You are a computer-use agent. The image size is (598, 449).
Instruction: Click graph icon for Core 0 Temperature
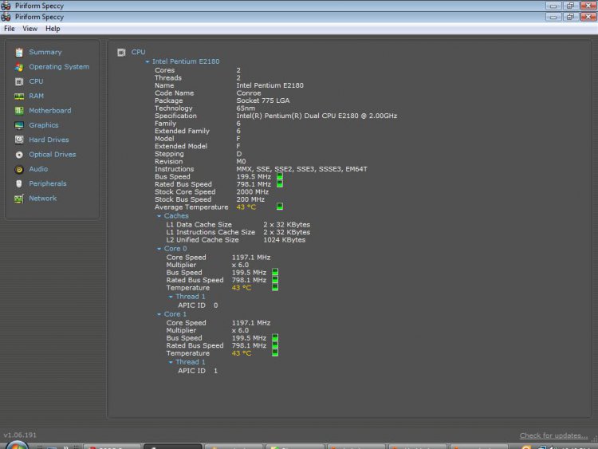coord(275,287)
